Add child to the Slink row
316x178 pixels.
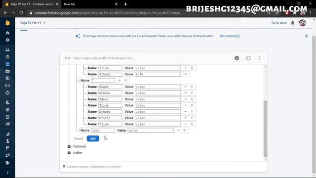click(186, 105)
